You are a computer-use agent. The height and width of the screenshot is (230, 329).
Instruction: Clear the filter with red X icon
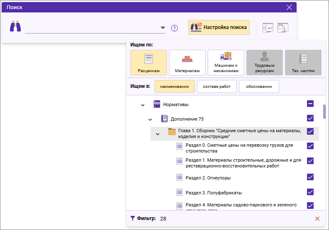317,218
